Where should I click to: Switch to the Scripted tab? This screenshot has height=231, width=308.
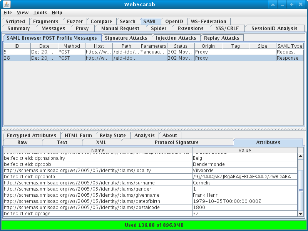(x=15, y=22)
